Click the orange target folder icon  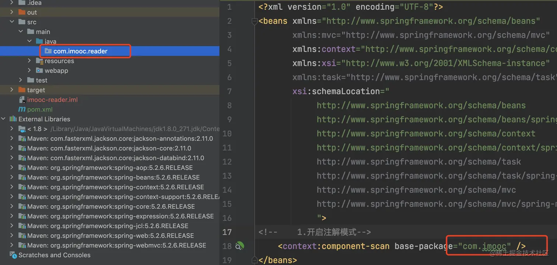coord(22,90)
